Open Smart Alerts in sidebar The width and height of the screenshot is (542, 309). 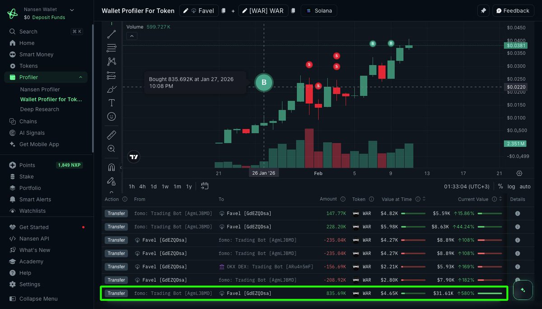click(x=35, y=199)
